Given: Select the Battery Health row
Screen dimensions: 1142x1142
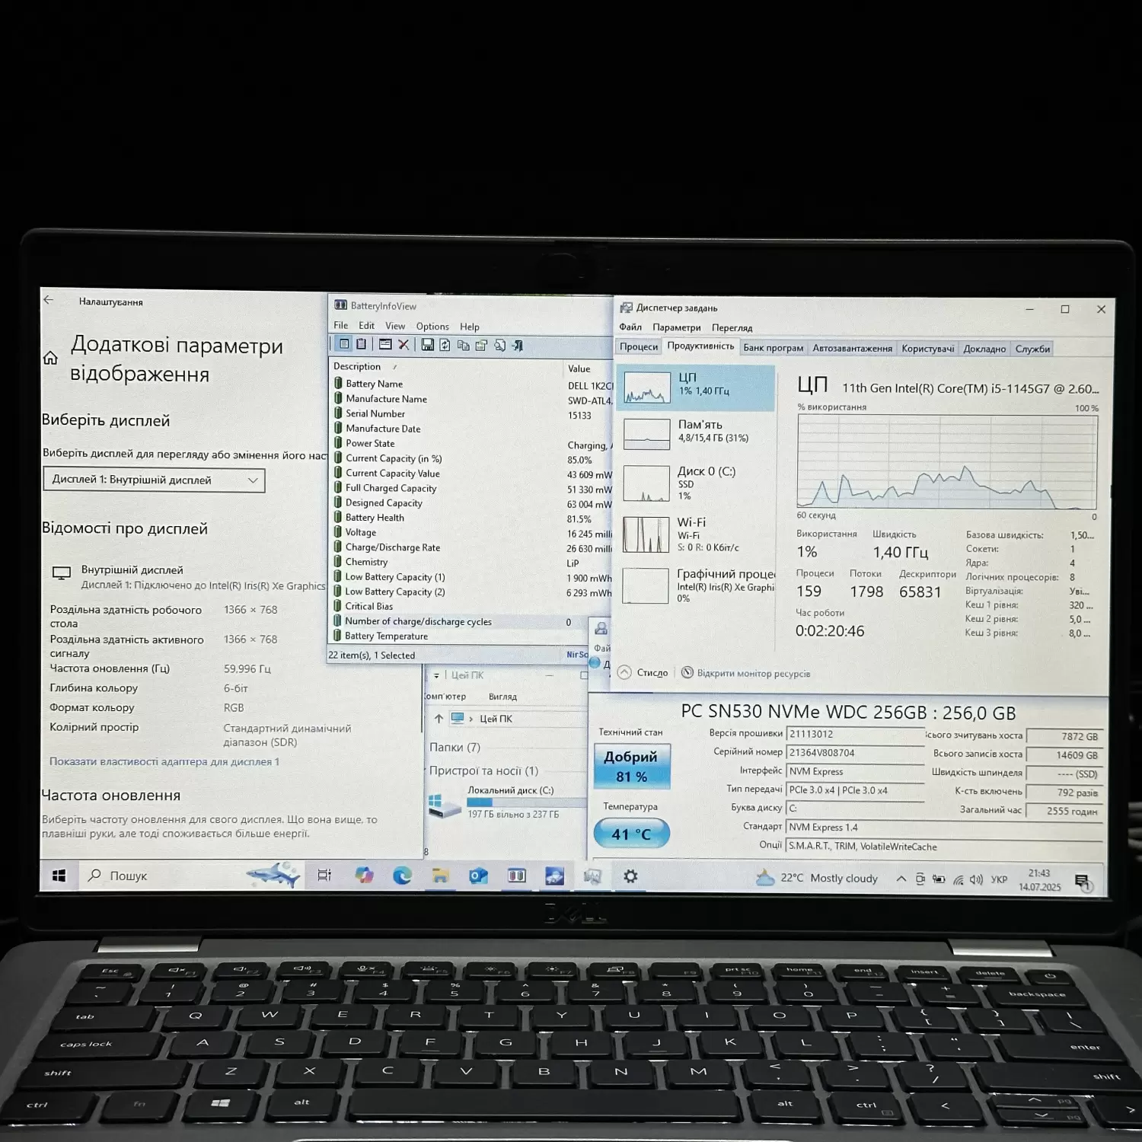Looking at the screenshot, I should pos(472,518).
